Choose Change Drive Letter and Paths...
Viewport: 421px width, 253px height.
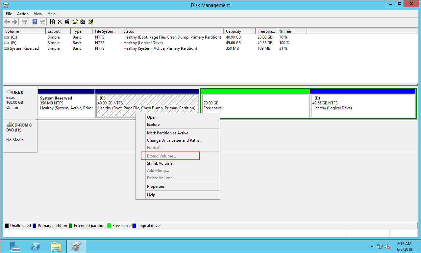174,140
